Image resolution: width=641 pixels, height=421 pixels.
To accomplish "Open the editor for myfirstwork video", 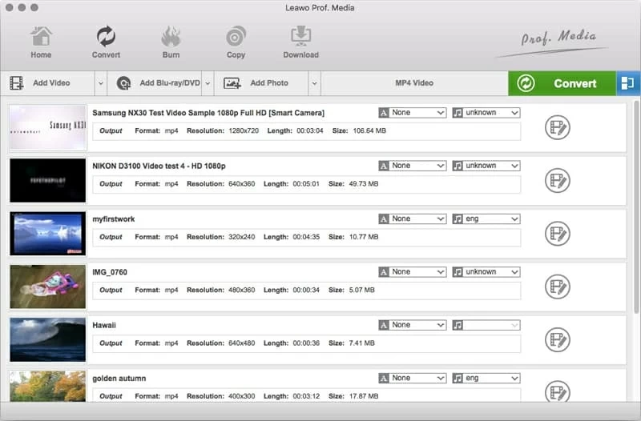I will 557,234.
